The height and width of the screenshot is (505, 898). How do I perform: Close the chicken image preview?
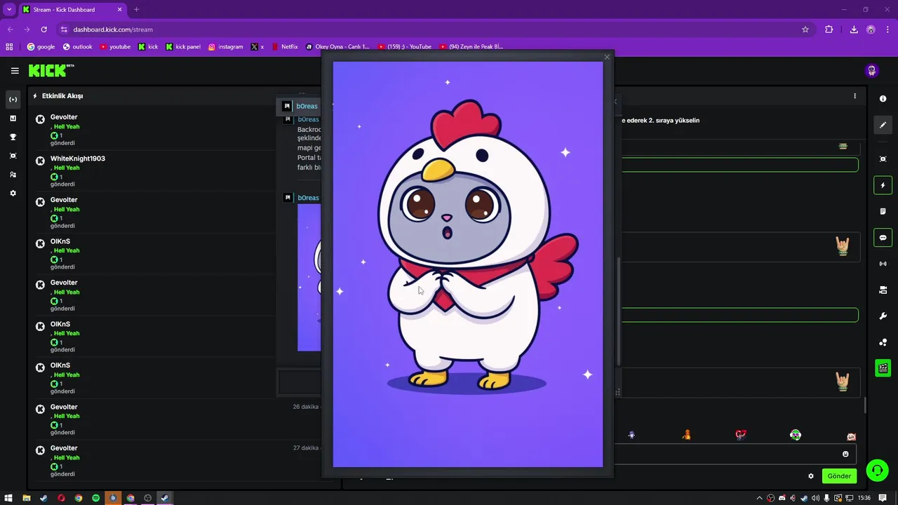pos(607,58)
